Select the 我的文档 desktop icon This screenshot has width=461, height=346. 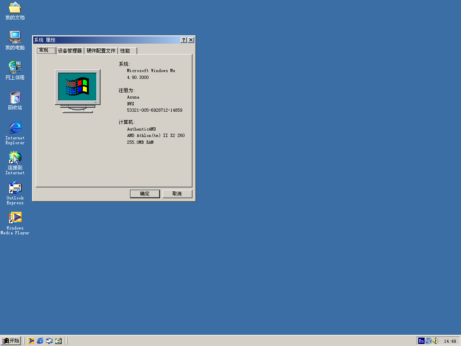(15, 11)
